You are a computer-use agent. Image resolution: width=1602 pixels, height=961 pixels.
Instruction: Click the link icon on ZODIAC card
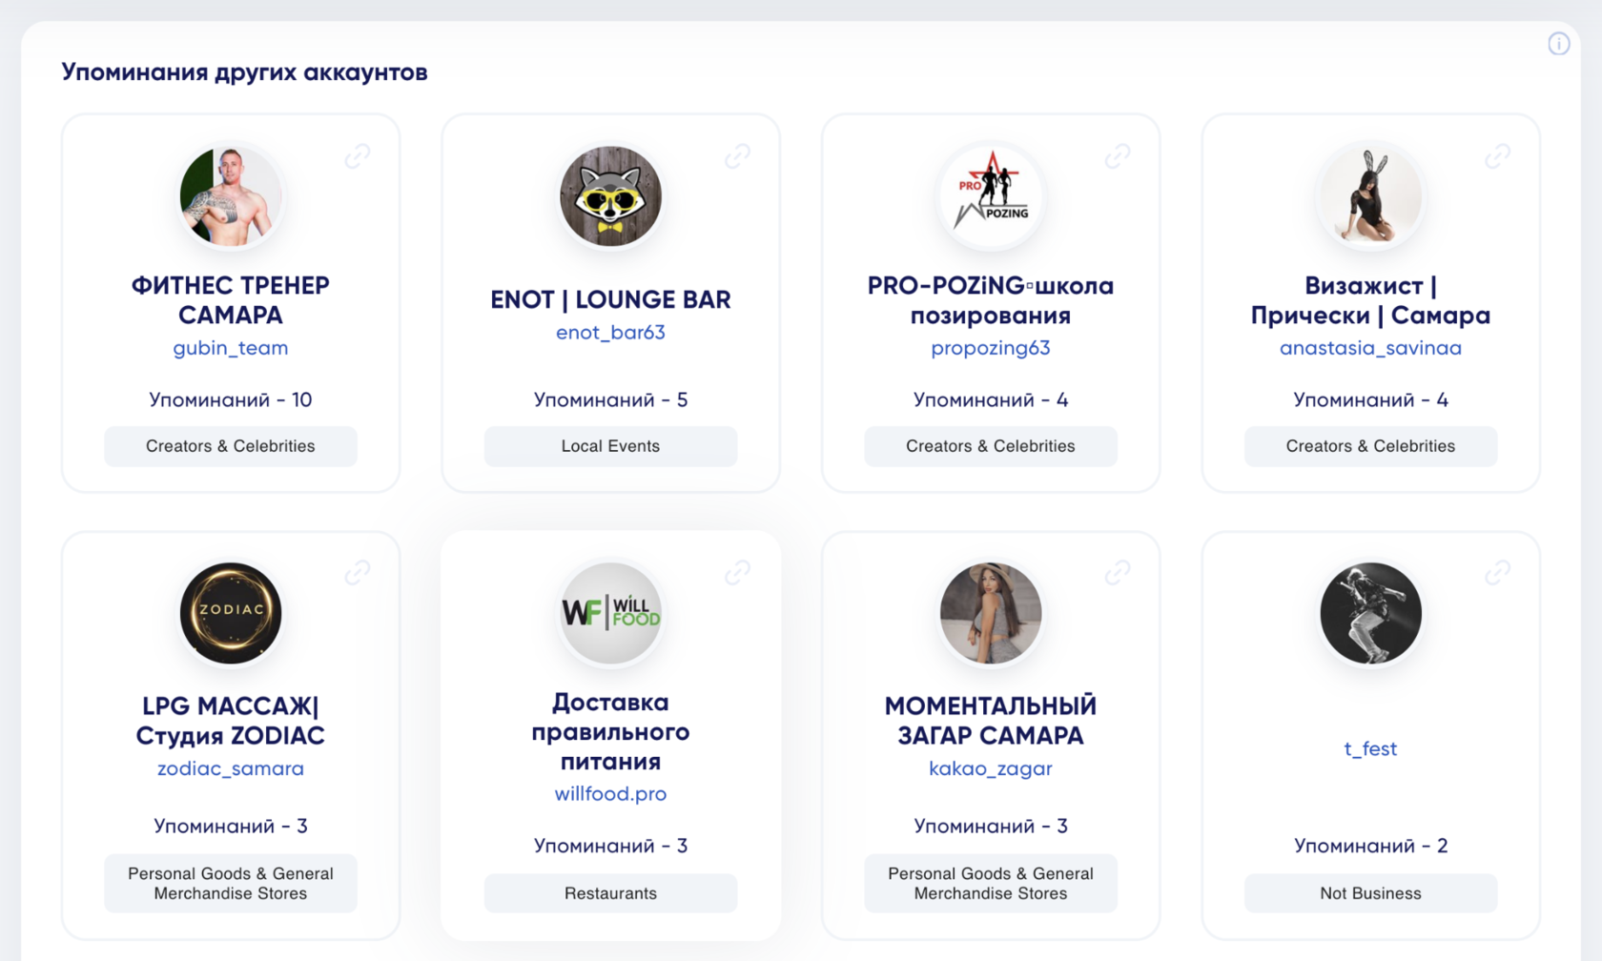358,572
